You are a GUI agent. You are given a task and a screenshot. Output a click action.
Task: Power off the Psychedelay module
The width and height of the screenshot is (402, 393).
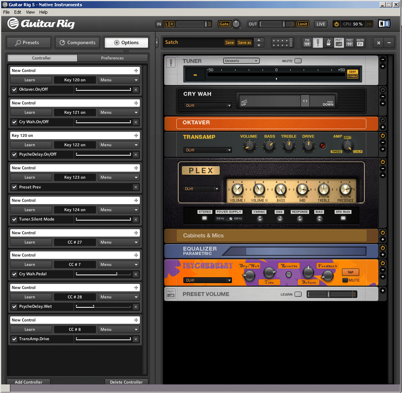point(382,263)
